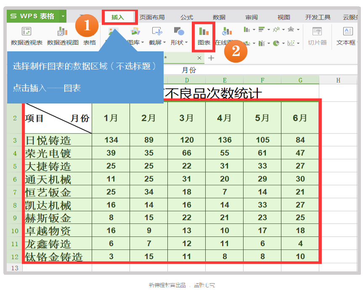Expand the bar chart type dropdown arrow
The height and width of the screenshot is (292, 363).
(x=268, y=29)
